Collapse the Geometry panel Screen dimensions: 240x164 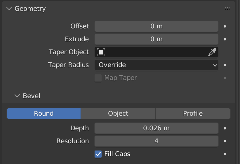9,8
